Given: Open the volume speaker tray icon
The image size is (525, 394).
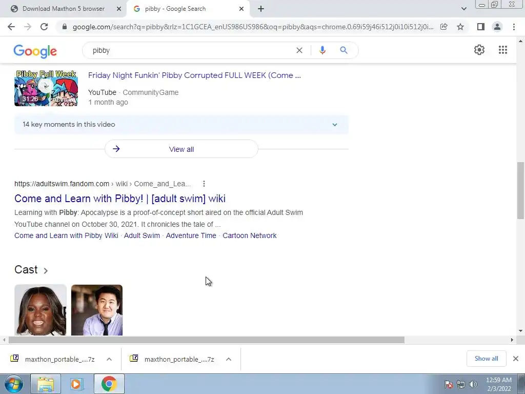Looking at the screenshot, I should click(473, 384).
